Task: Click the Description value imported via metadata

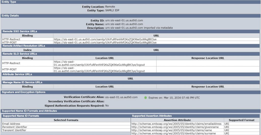Action: pos(139,28)
